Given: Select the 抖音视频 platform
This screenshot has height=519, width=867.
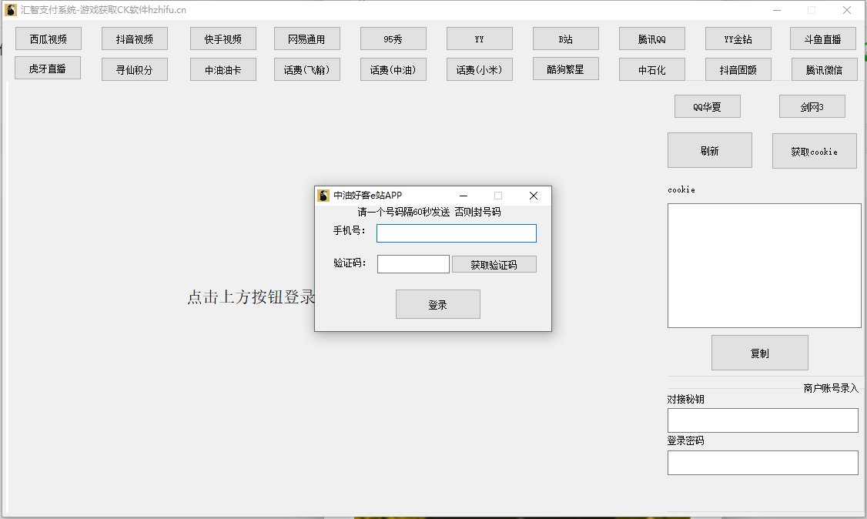Looking at the screenshot, I should [x=134, y=39].
